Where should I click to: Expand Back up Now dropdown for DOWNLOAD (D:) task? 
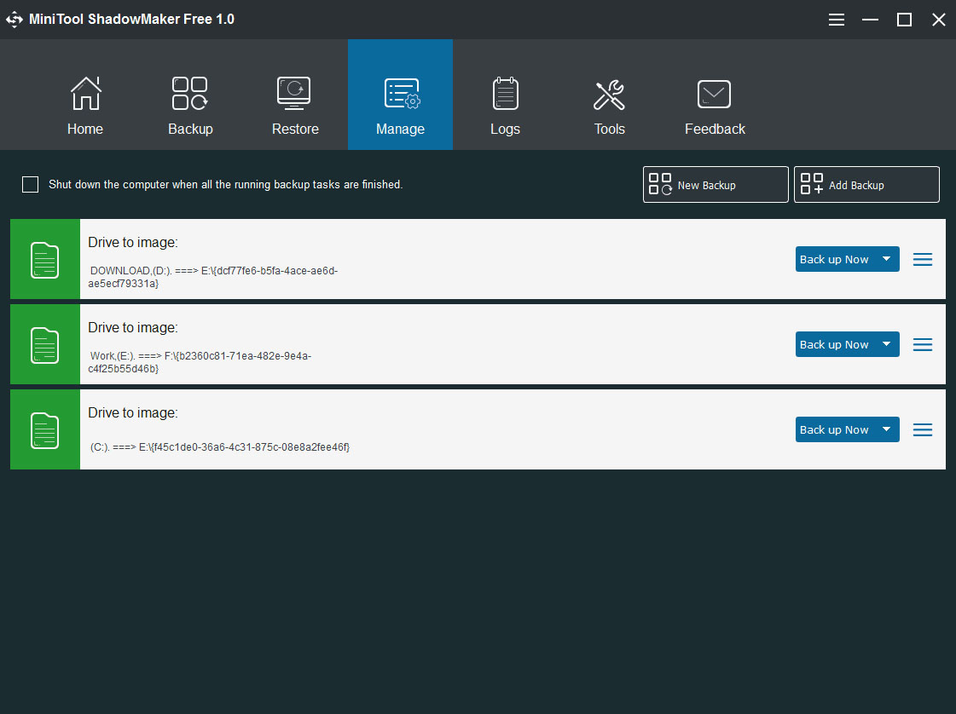tap(886, 260)
